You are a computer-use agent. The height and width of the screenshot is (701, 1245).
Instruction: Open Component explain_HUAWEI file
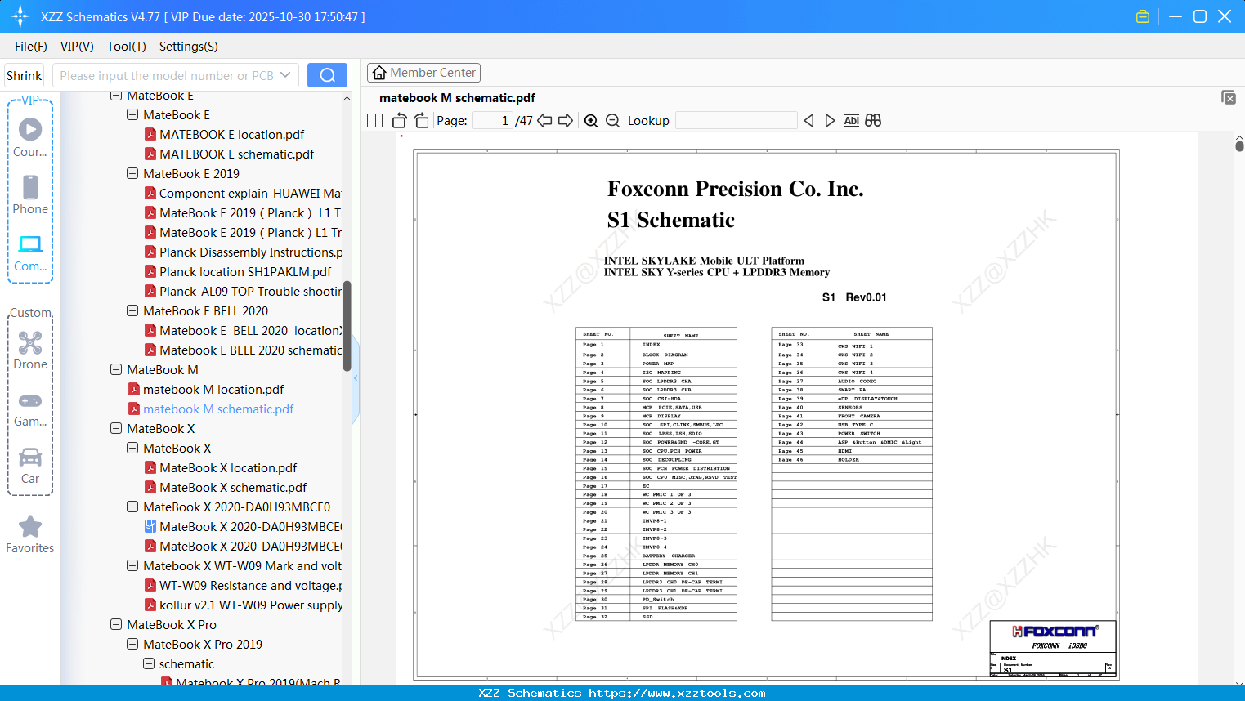tap(243, 194)
